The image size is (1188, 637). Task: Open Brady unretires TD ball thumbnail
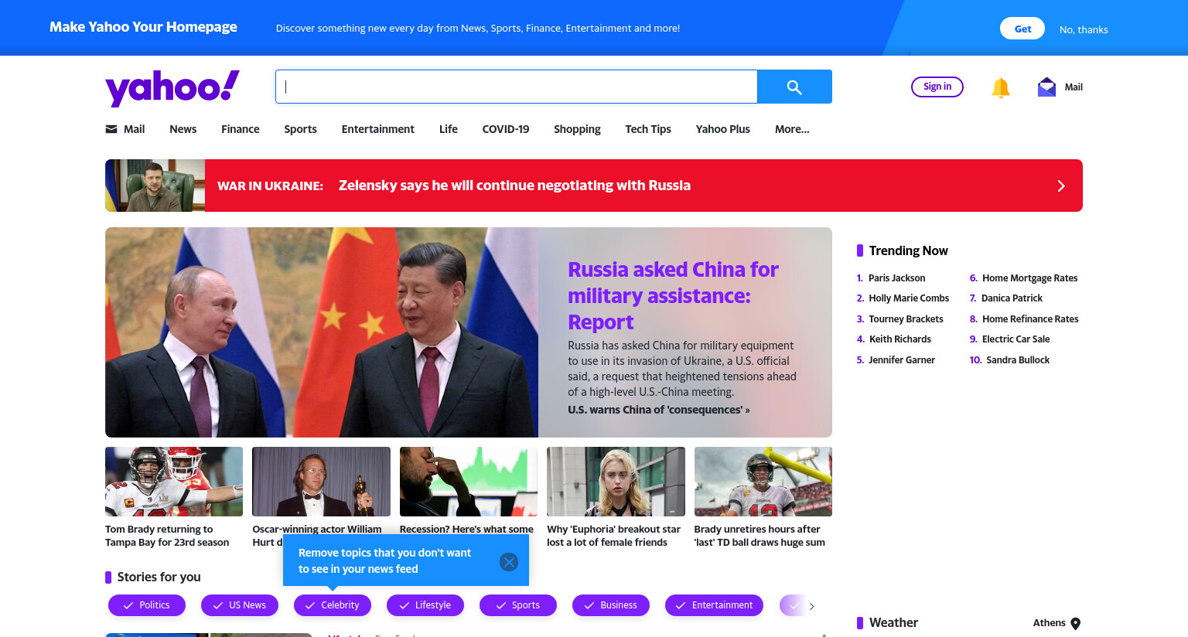(x=763, y=482)
